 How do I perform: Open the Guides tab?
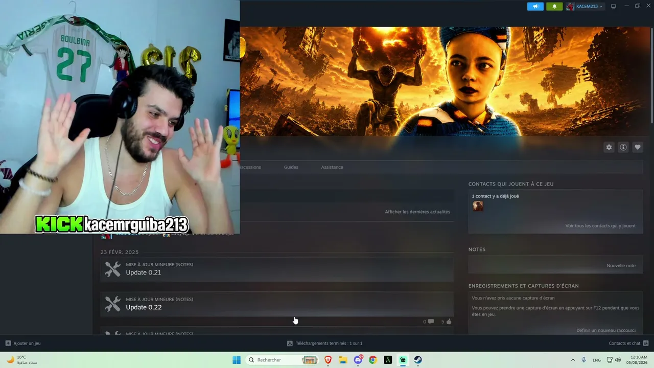(x=291, y=167)
